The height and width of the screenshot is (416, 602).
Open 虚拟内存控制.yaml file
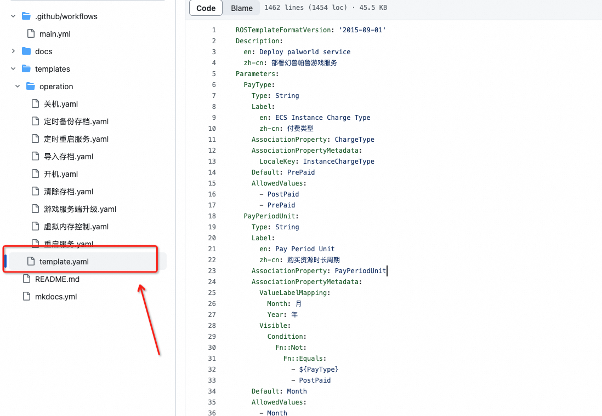click(x=76, y=227)
